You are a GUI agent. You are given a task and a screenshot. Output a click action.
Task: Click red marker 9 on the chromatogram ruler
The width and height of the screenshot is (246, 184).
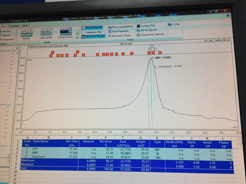point(97,54)
